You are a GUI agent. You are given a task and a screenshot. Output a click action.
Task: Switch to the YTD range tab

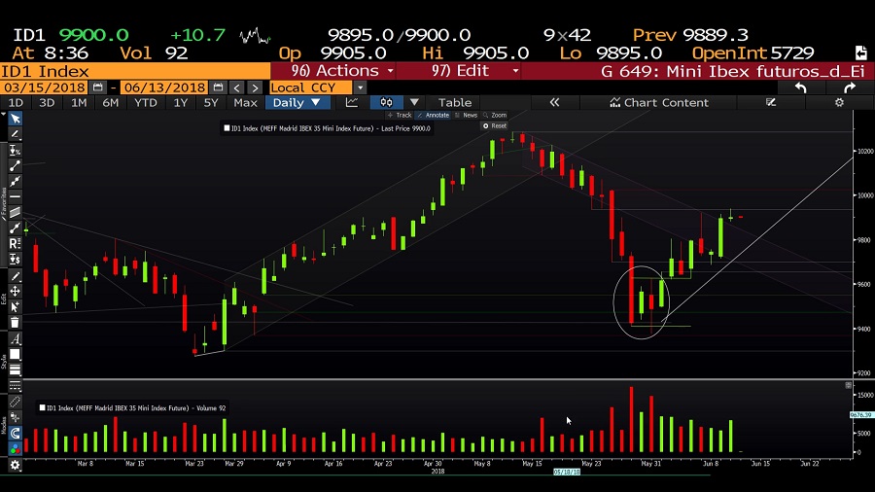point(146,103)
